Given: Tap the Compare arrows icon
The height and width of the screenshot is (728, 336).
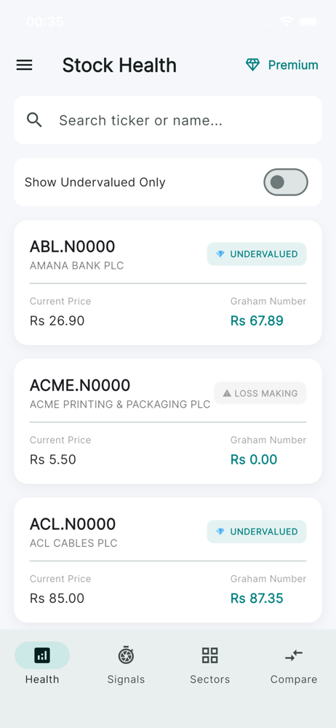Looking at the screenshot, I should (294, 655).
